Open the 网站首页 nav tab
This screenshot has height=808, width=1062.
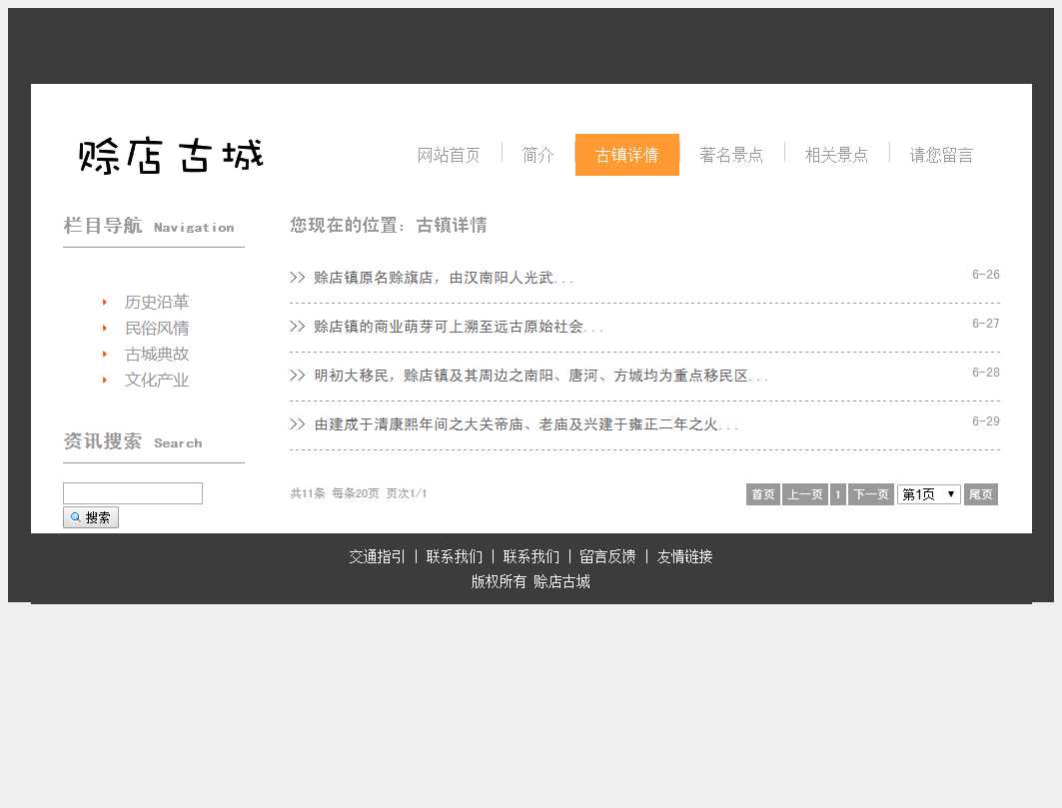click(x=449, y=155)
